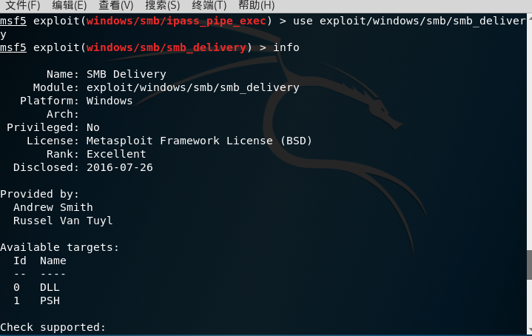Open the 终端(T) menu
This screenshot has height=336, width=532.
209,5
